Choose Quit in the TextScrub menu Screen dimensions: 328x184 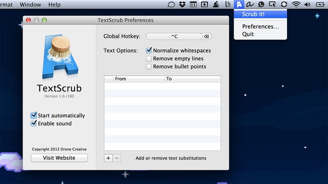coord(260,34)
